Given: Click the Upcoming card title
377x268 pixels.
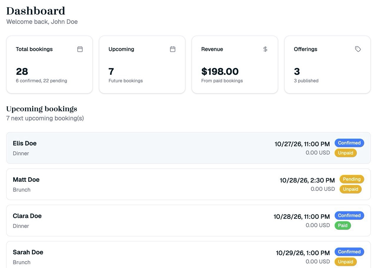Looking at the screenshot, I should pyautogui.click(x=121, y=49).
